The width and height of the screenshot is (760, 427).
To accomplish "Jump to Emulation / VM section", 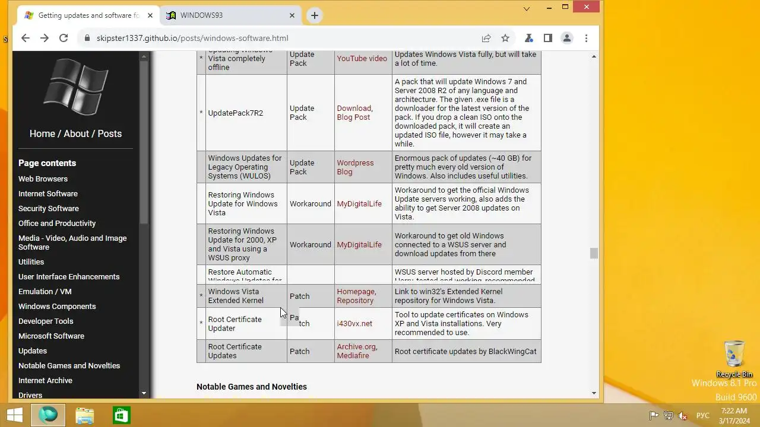I will pyautogui.click(x=45, y=291).
